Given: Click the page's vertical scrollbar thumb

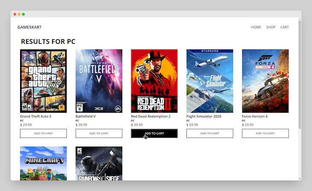Looking at the screenshot, I should point(300,75).
